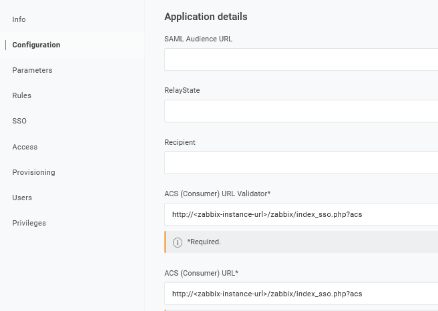
Task: Focus the SAML Audience URL field
Action: click(x=301, y=59)
